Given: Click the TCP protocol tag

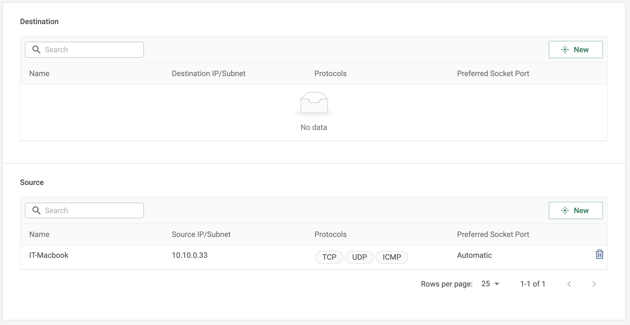Looking at the screenshot, I should click(329, 257).
